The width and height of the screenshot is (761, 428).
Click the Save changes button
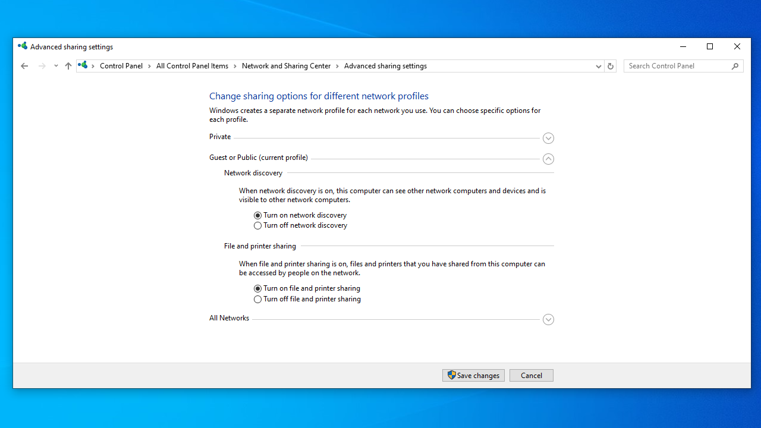[x=473, y=376]
